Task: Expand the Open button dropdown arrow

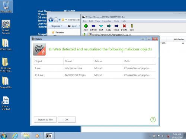Action: [80, 26]
